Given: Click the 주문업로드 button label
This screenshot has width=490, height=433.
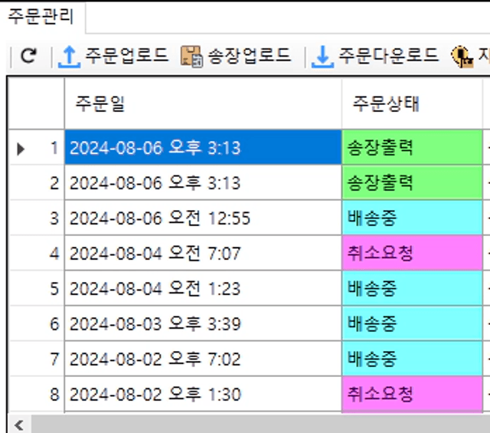Looking at the screenshot, I should tap(127, 56).
